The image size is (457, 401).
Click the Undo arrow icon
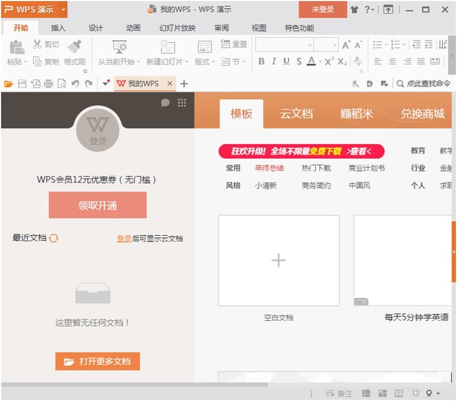coord(76,84)
